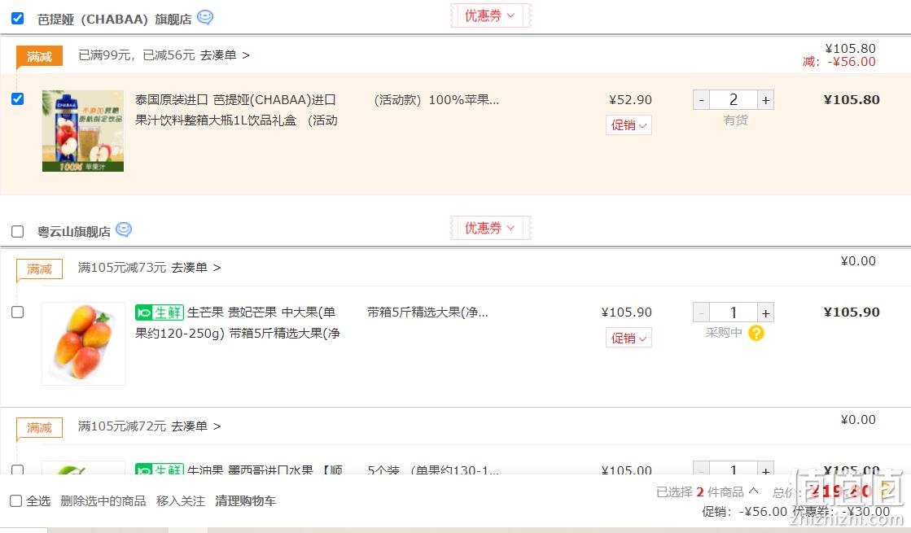Click the bold ¥105.90 mango subtotal
The width and height of the screenshot is (911, 533).
852,312
